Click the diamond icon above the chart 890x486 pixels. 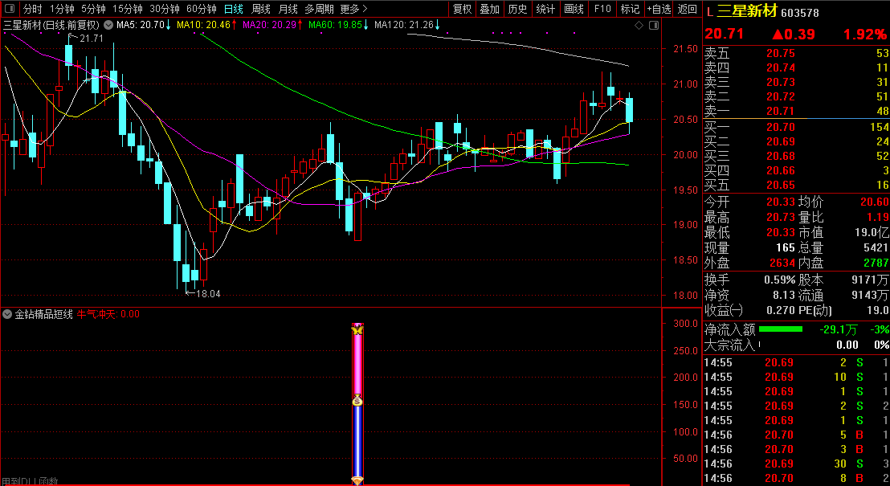coord(639,26)
